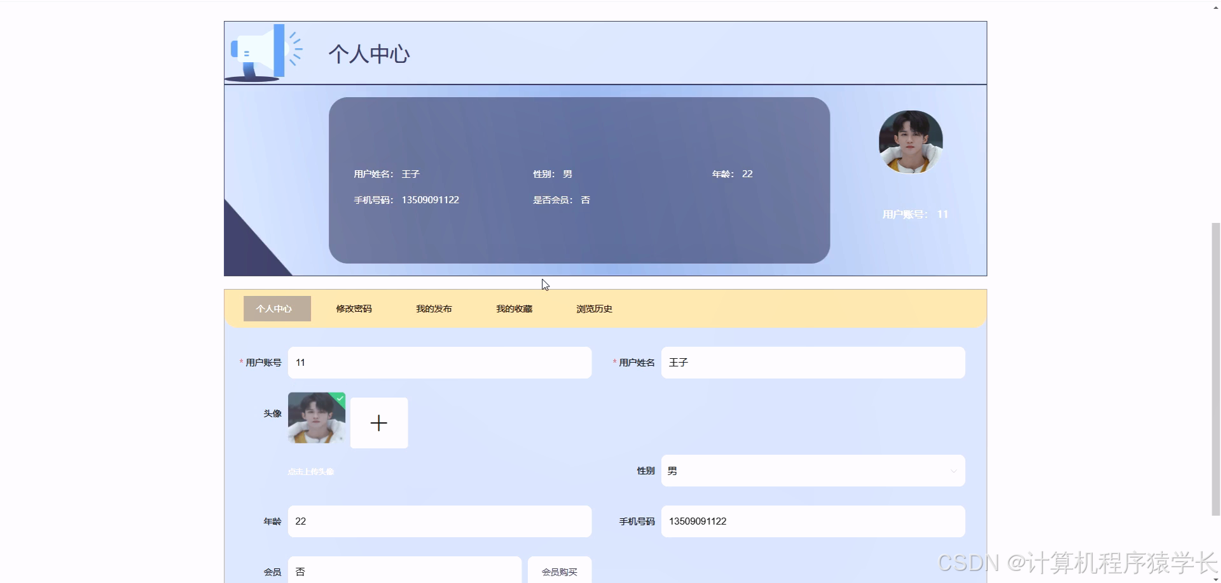The height and width of the screenshot is (583, 1221).
Task: Expand the 会员 membership field options
Action: coord(404,570)
